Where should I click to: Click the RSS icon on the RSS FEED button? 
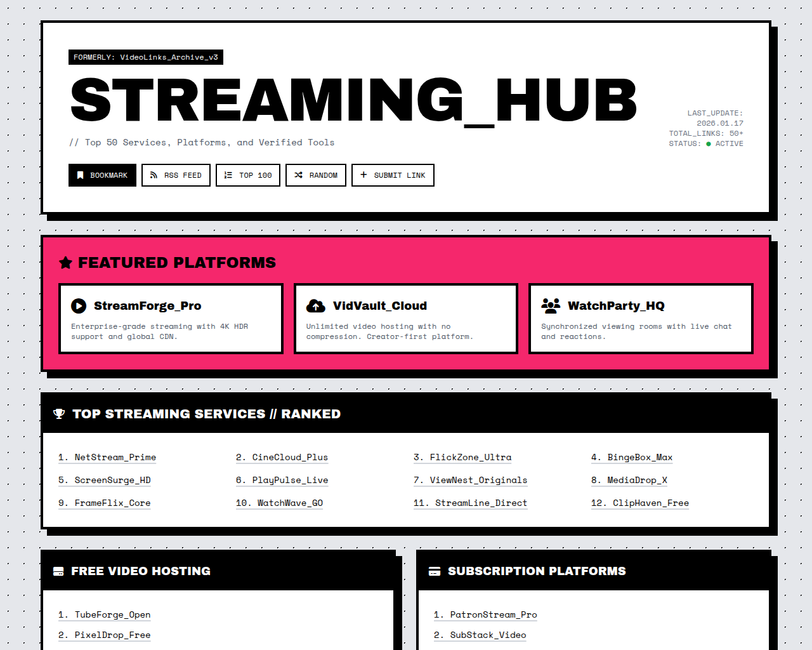point(154,175)
